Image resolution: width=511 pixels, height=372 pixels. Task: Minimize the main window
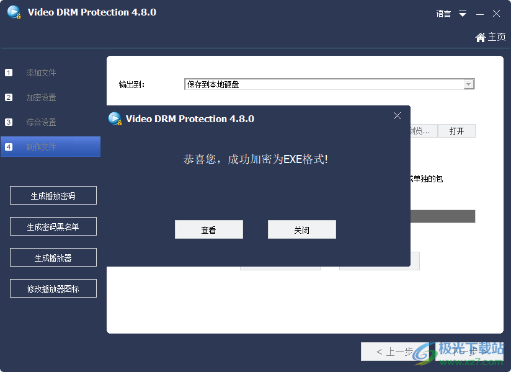(480, 14)
